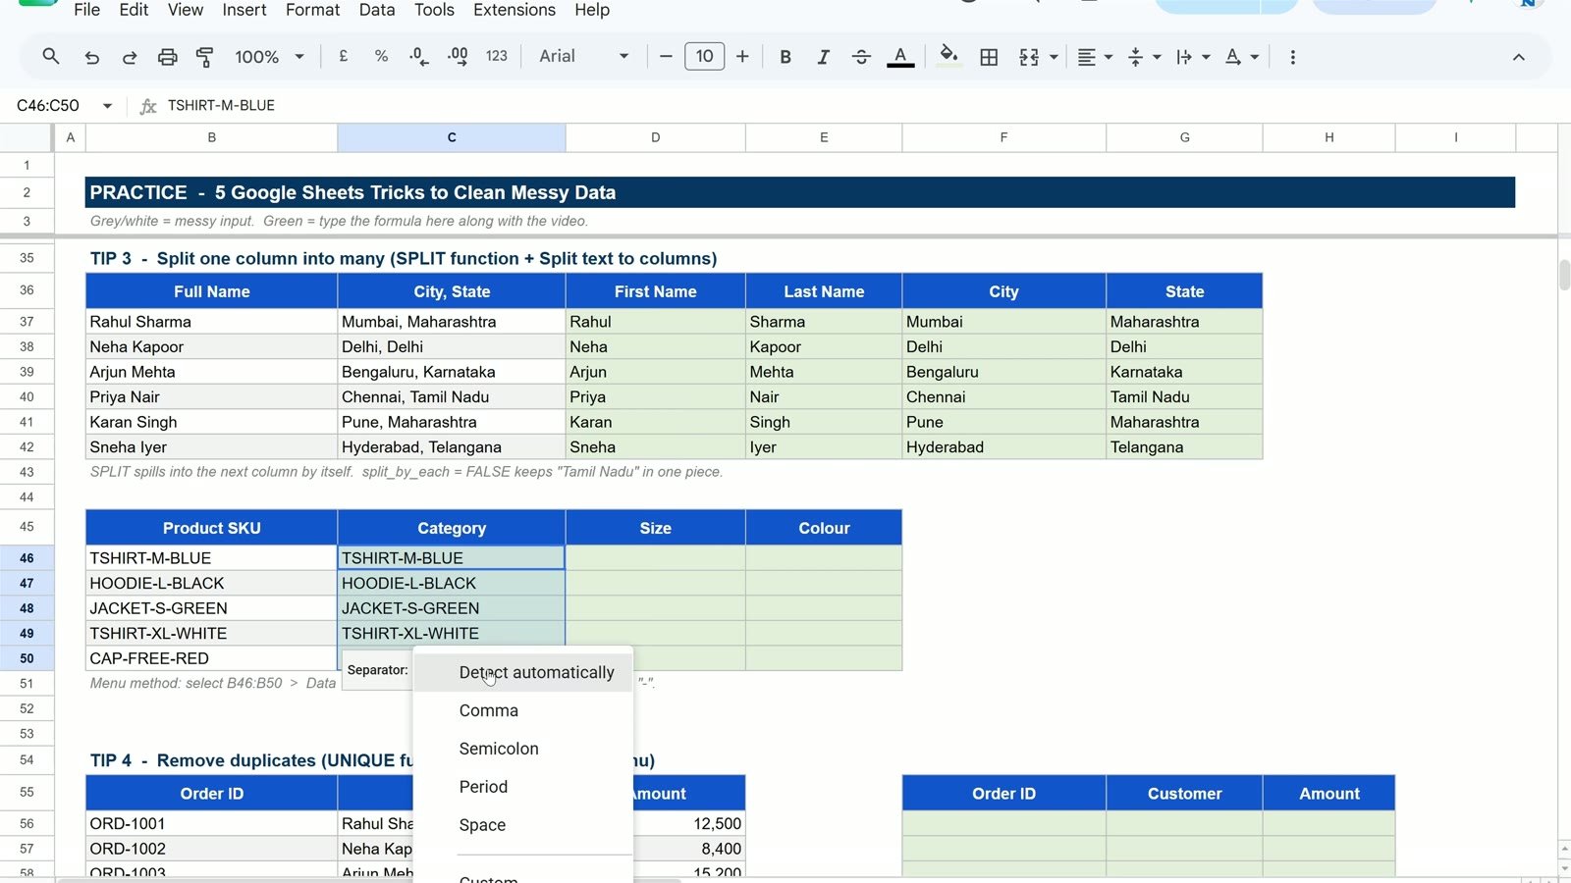Decrease decimal places

tap(419, 57)
